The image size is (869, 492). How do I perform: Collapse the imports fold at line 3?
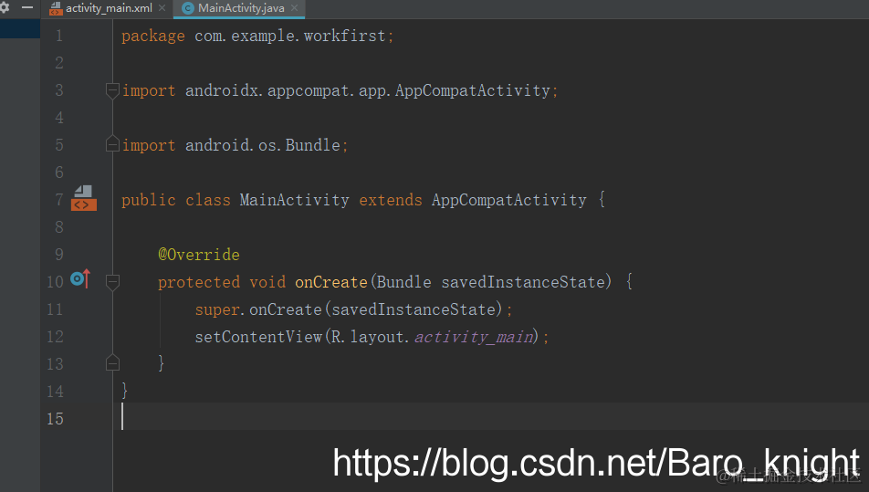click(x=112, y=90)
